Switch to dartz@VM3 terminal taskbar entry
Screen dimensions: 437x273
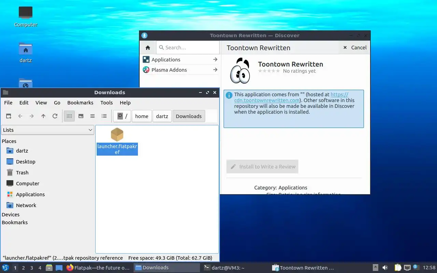236,268
